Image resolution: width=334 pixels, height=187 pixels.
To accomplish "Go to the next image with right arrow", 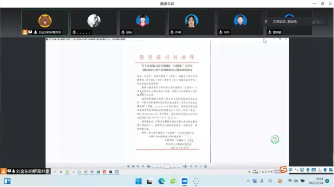I will point(185,166).
